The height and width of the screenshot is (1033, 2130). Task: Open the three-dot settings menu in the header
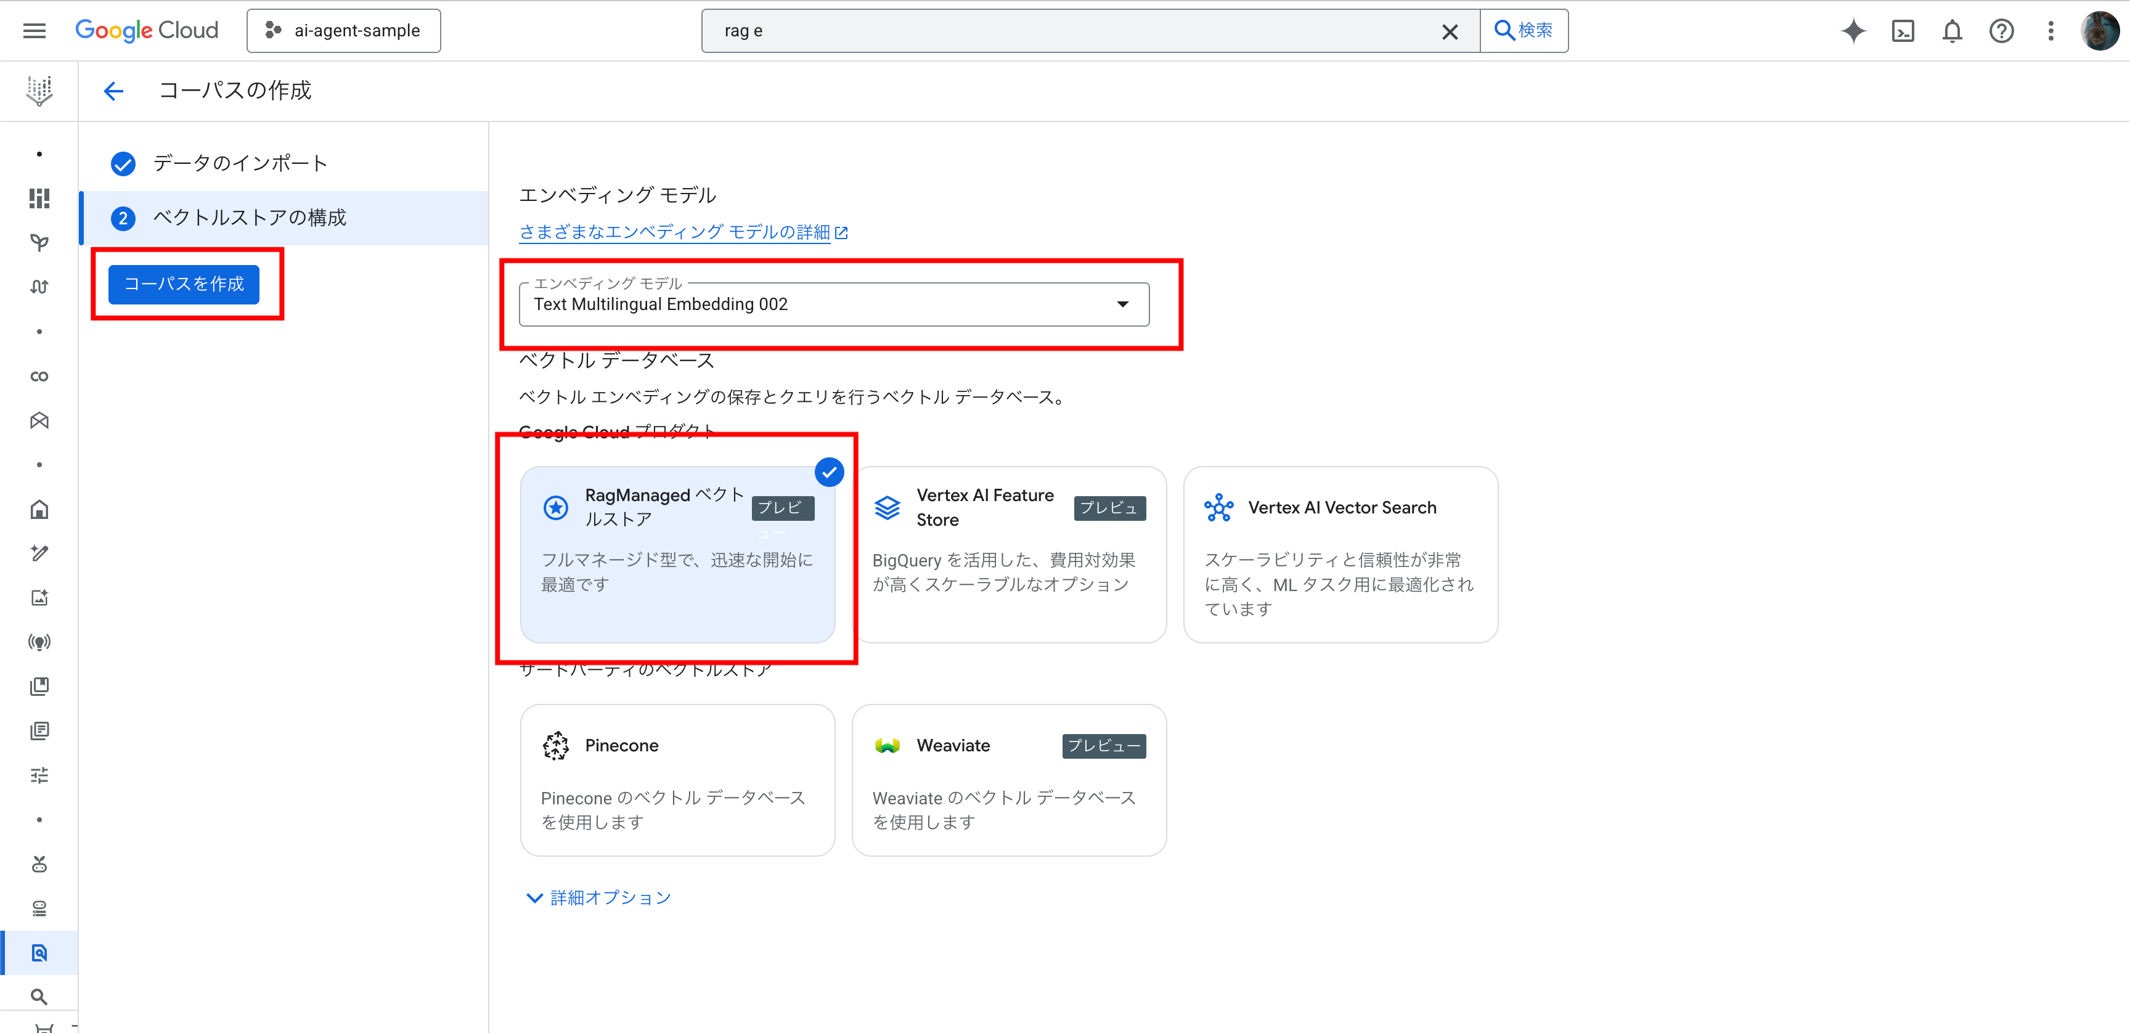point(2050,31)
